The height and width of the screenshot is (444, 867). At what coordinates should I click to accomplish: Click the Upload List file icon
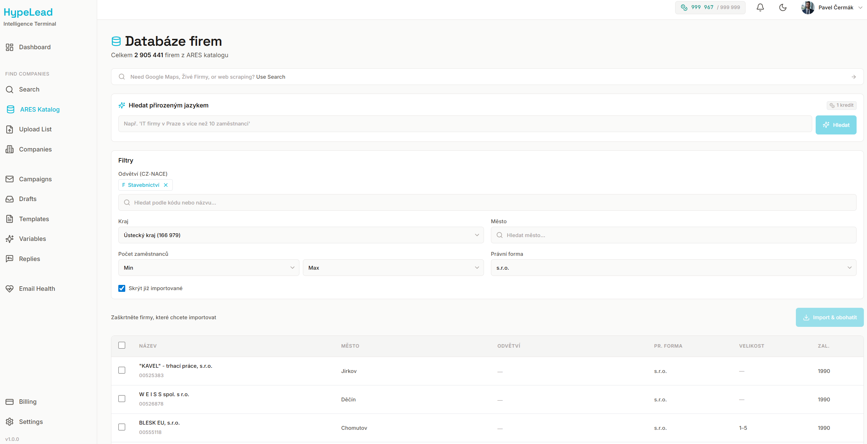(x=10, y=129)
